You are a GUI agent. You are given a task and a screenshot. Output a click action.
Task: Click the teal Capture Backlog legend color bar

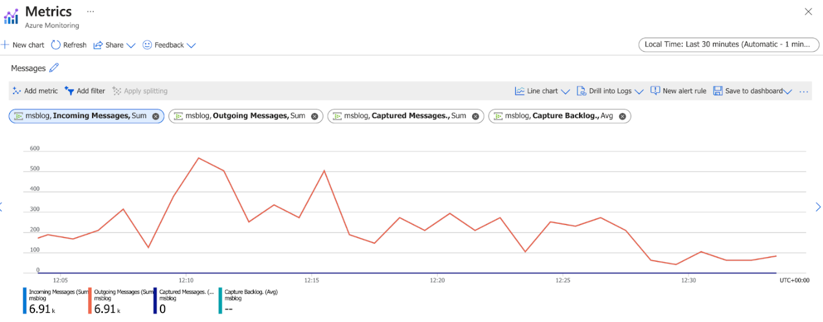pyautogui.click(x=220, y=301)
